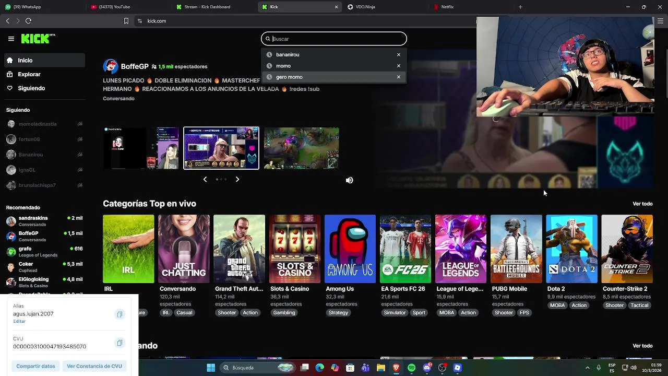
Task: Open Dota 2 category card
Action: 571,249
